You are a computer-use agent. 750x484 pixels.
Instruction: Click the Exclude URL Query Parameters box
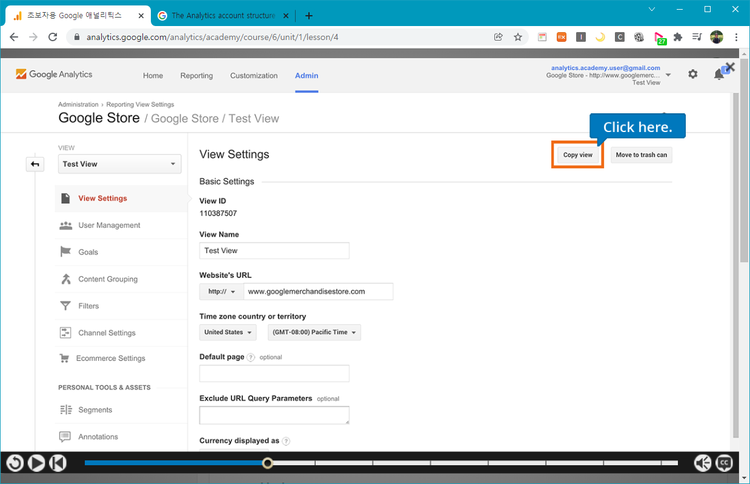point(274,415)
